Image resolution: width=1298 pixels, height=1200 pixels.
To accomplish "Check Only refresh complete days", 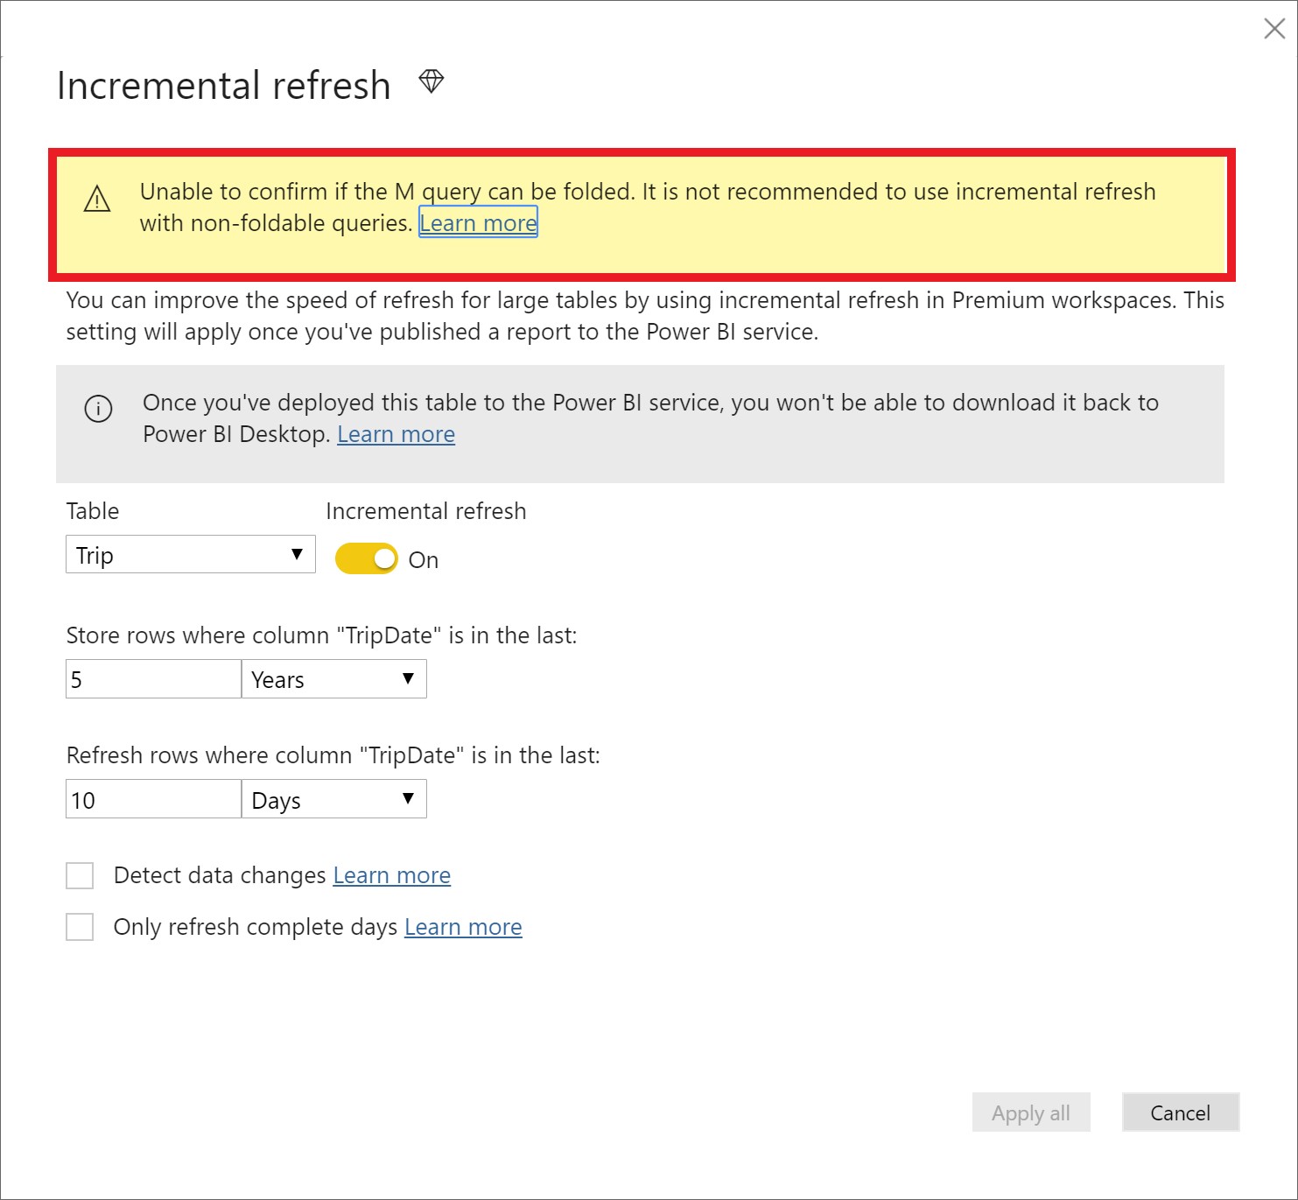I will pos(79,926).
